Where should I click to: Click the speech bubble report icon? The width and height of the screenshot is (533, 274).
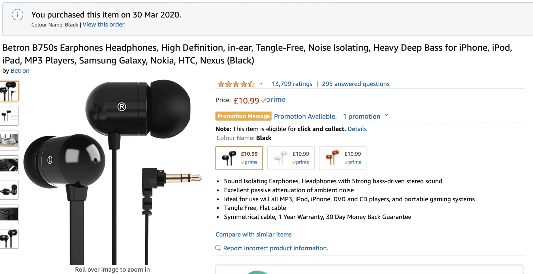(x=218, y=248)
